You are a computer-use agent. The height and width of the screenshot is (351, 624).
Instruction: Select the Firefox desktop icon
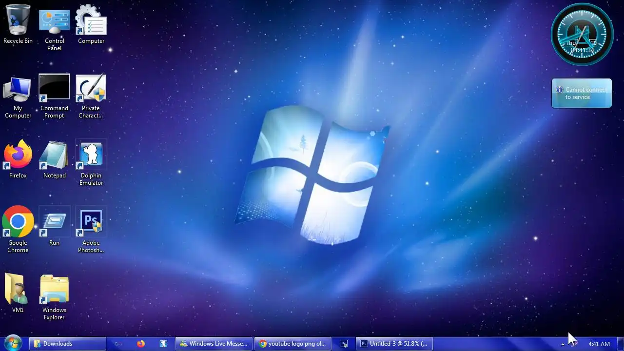(x=18, y=159)
